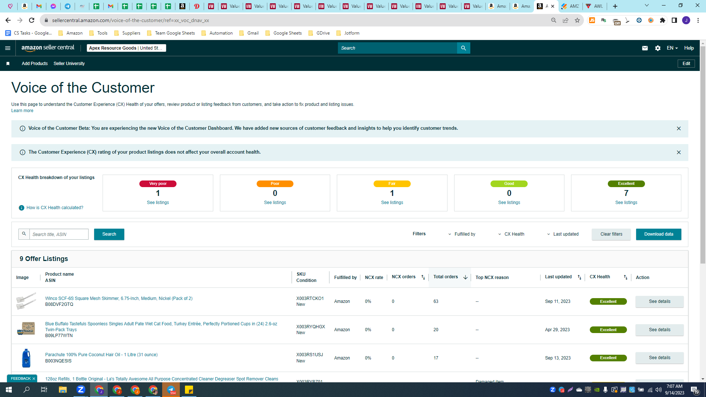Image resolution: width=706 pixels, height=397 pixels.
Task: Expand the CX Health filter
Action: coord(511,234)
